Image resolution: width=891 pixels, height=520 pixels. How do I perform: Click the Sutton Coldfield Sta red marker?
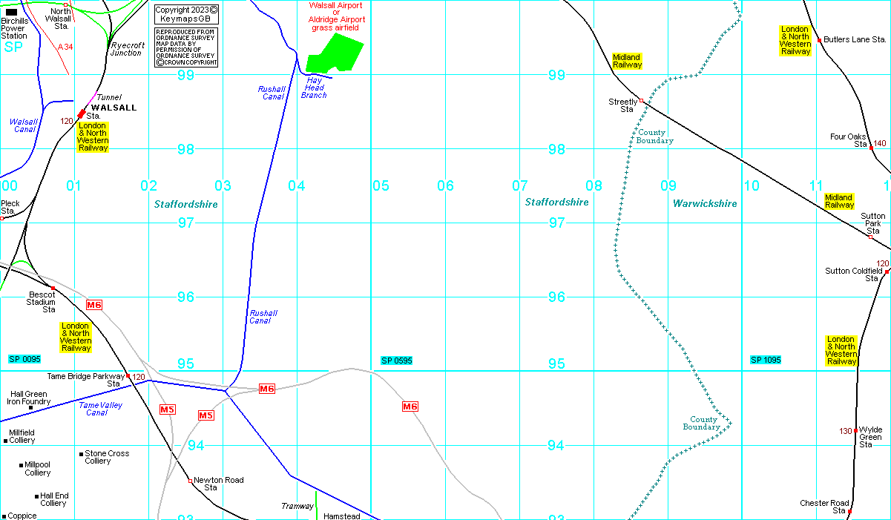coord(887,271)
